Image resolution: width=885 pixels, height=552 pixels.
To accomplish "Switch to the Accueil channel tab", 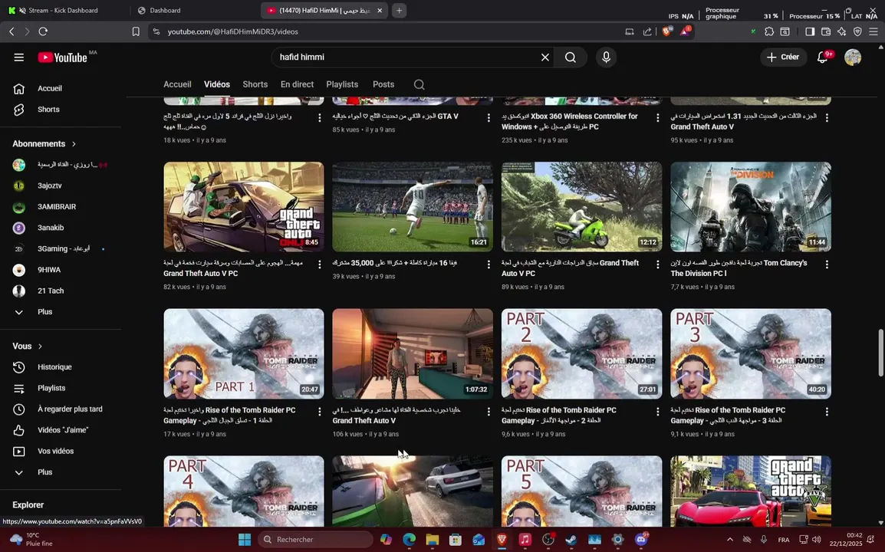I will tap(177, 84).
